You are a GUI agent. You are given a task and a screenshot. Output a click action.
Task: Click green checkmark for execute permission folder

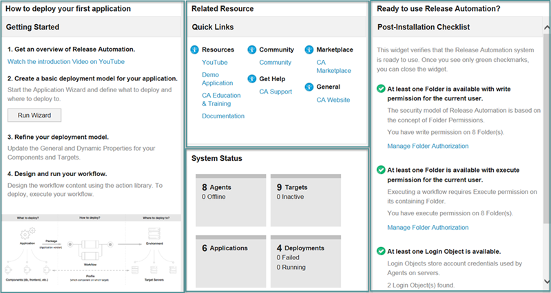(x=381, y=170)
